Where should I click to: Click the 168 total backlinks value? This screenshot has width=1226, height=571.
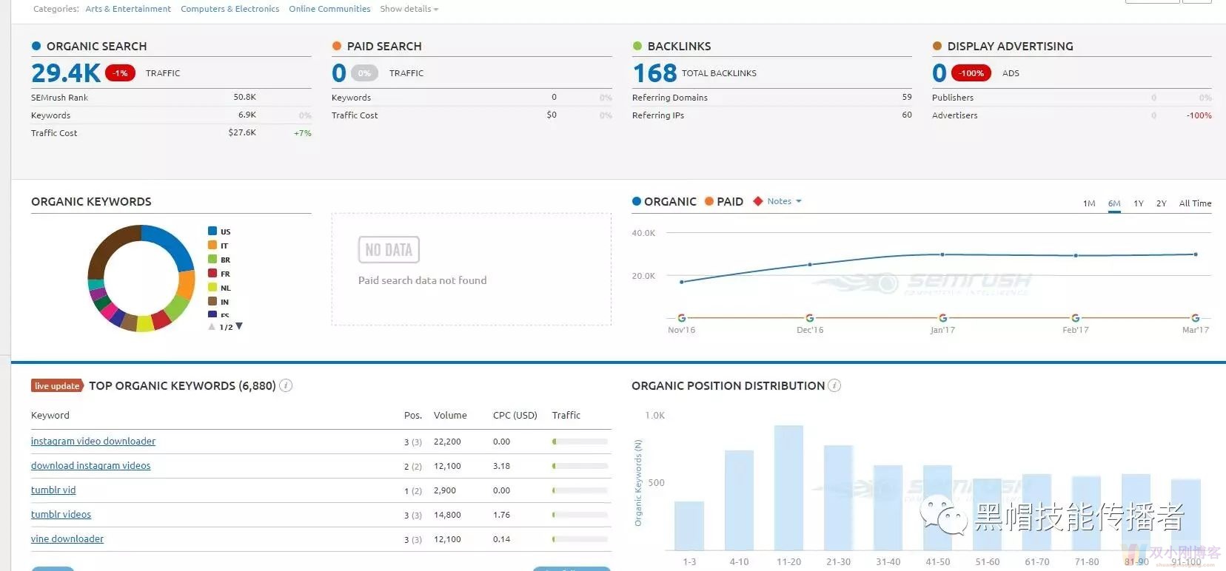coord(654,72)
